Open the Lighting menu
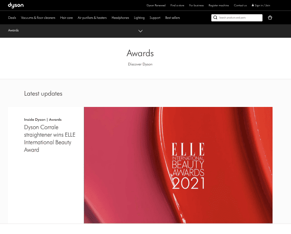Screen dimensions: 291x234 pyautogui.click(x=139, y=18)
